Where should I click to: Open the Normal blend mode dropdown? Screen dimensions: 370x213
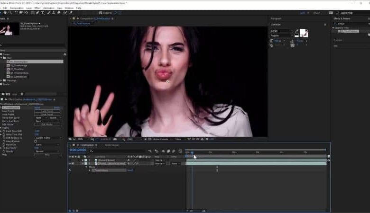coord(47,151)
